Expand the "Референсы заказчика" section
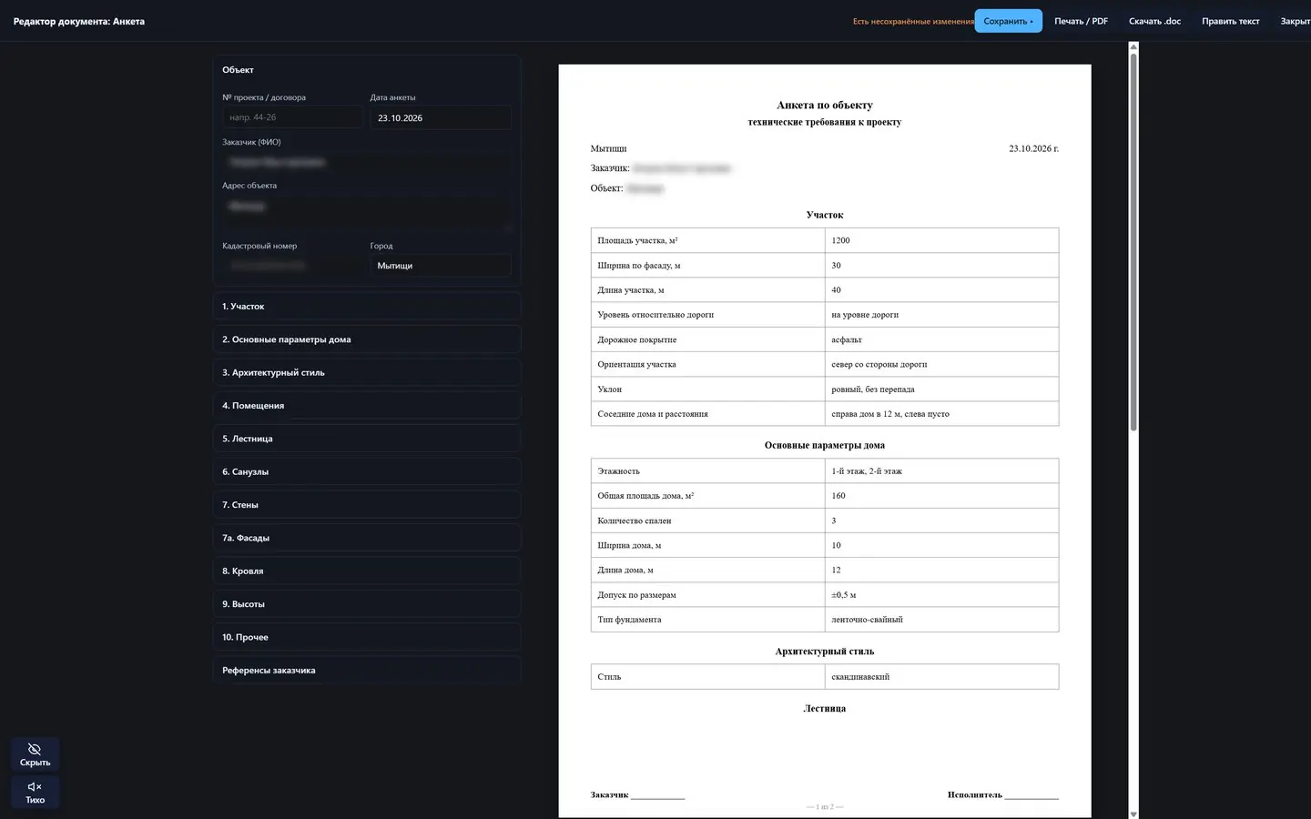 pyautogui.click(x=367, y=670)
